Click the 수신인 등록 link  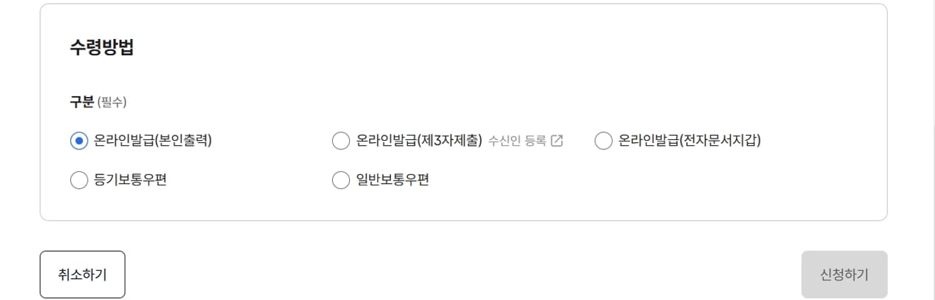517,141
